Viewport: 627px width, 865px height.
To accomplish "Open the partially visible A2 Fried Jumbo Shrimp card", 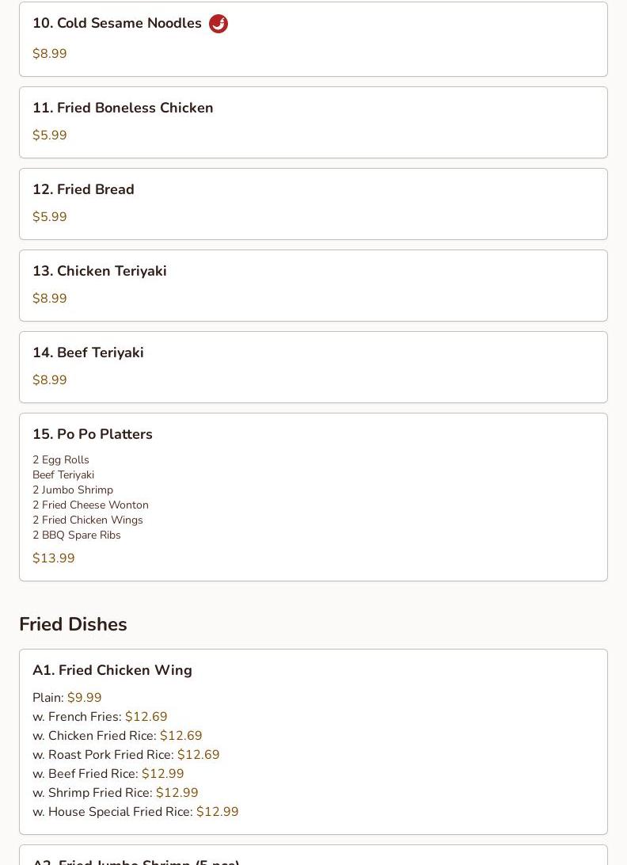I will click(313, 855).
